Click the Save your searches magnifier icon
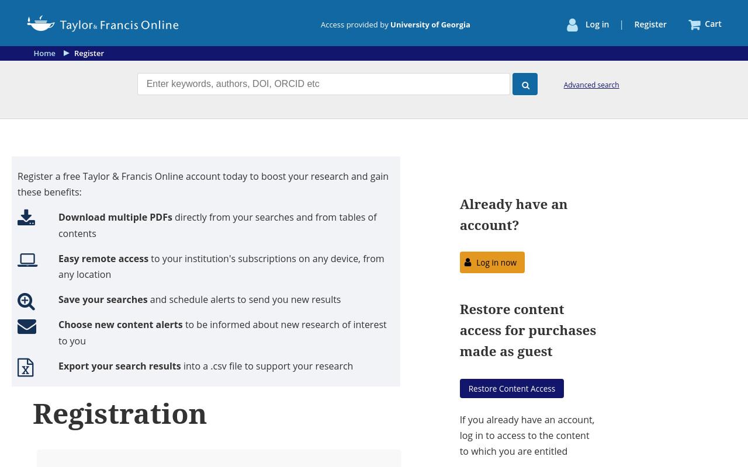Image resolution: width=748 pixels, height=467 pixels. tap(26, 301)
